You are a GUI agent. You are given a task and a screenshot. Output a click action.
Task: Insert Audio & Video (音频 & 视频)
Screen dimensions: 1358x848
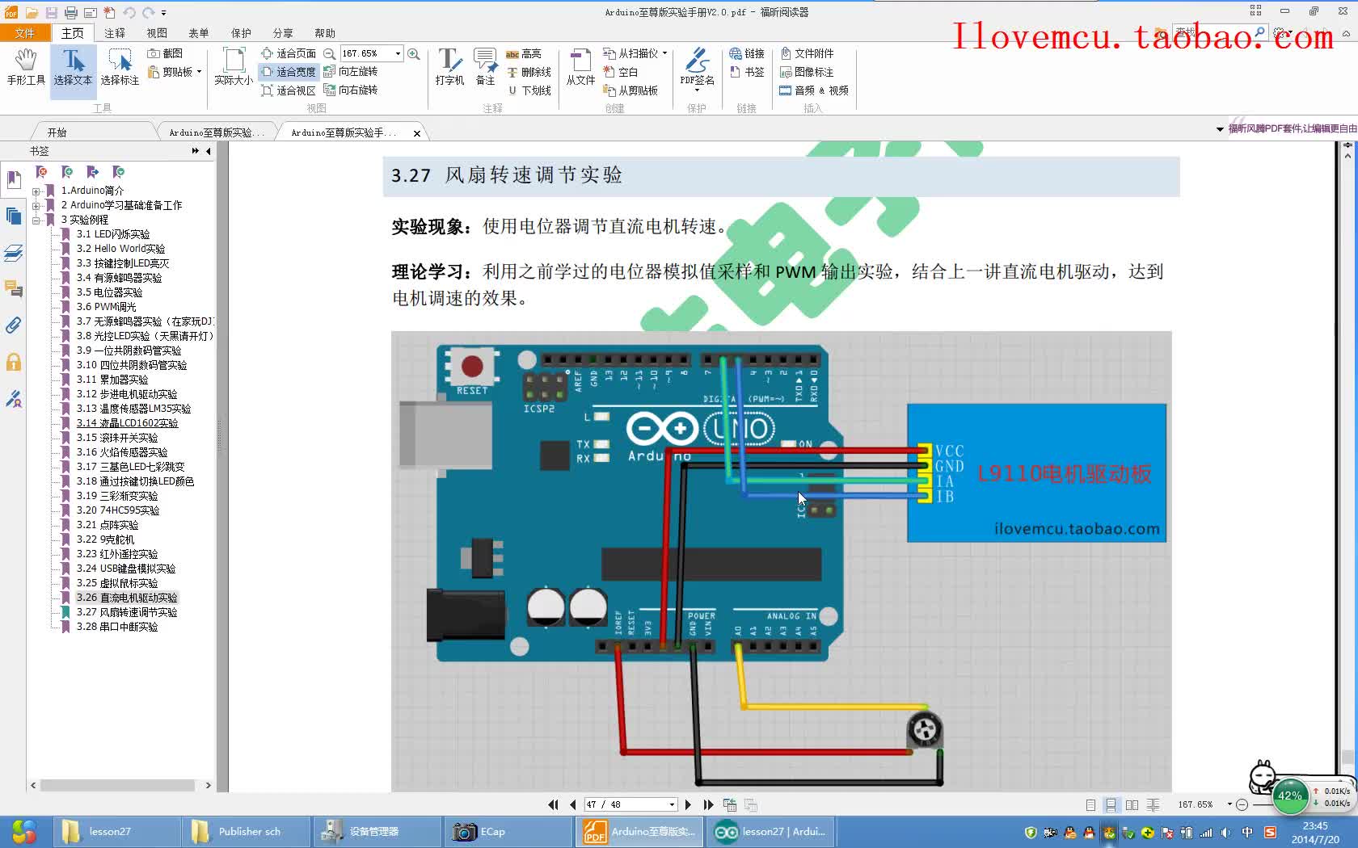[814, 90]
